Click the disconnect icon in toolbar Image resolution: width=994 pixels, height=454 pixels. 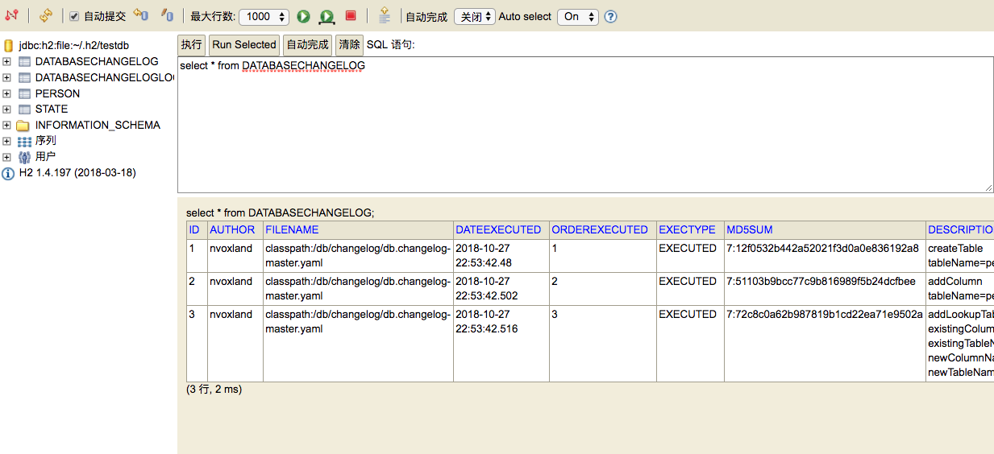click(x=11, y=15)
